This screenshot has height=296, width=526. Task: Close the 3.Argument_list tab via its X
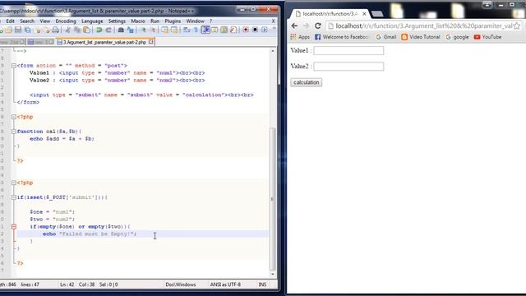(x=151, y=42)
